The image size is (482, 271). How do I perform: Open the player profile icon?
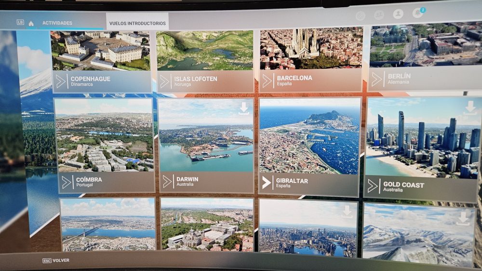click(x=398, y=14)
